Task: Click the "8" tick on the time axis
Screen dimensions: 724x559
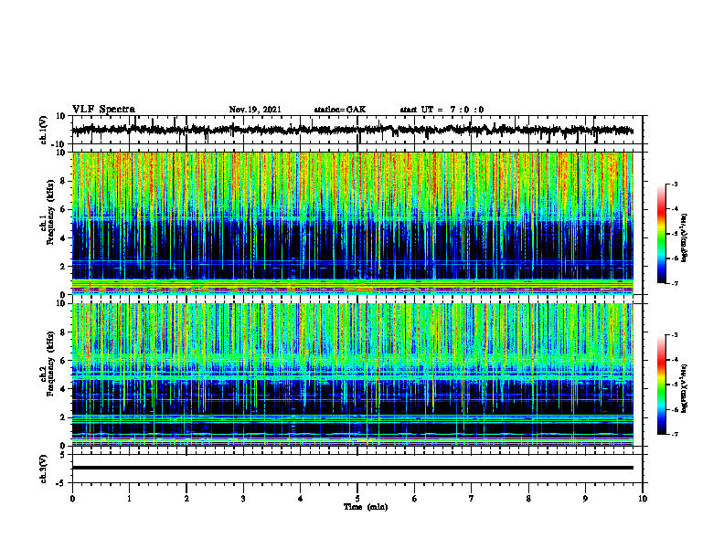Action: [528, 499]
